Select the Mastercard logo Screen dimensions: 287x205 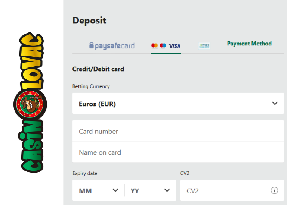[x=154, y=46]
